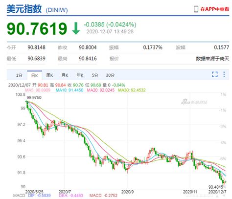Switch to the 5分 chart tab
The image size is (232, 199).
click(x=95, y=75)
